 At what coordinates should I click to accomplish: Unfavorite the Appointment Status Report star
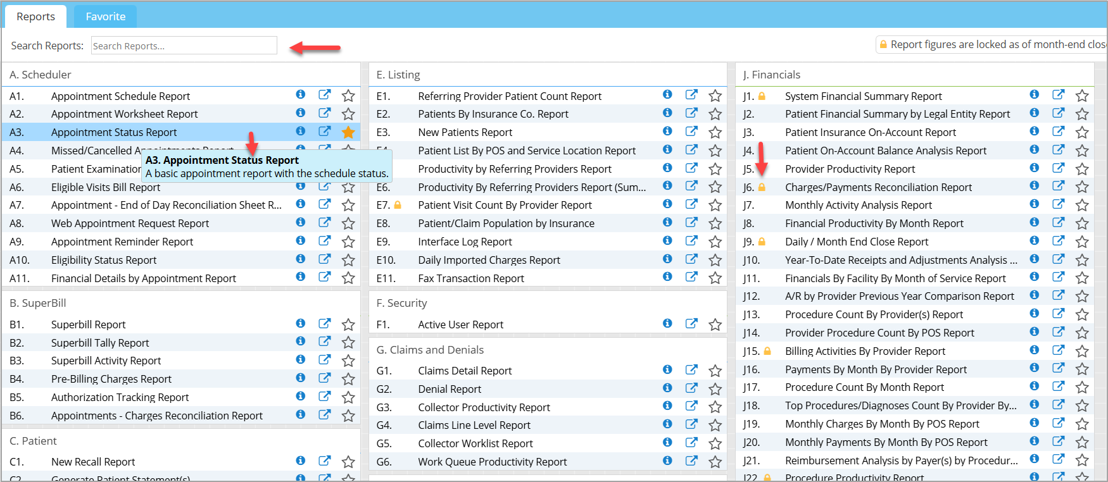348,132
